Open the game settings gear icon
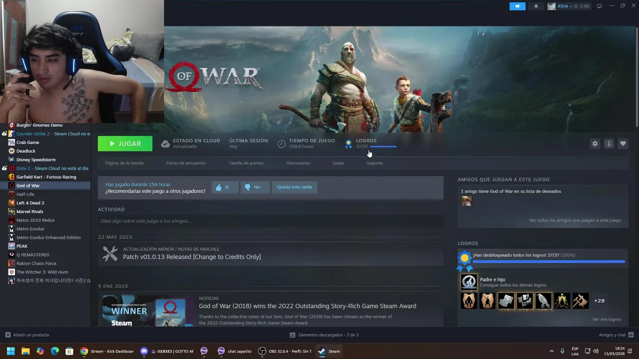639x359 pixels. (x=595, y=144)
